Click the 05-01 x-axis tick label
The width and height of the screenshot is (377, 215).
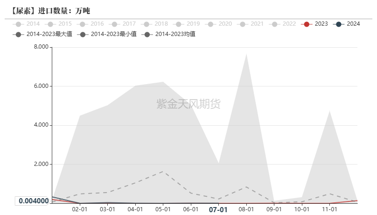point(163,210)
